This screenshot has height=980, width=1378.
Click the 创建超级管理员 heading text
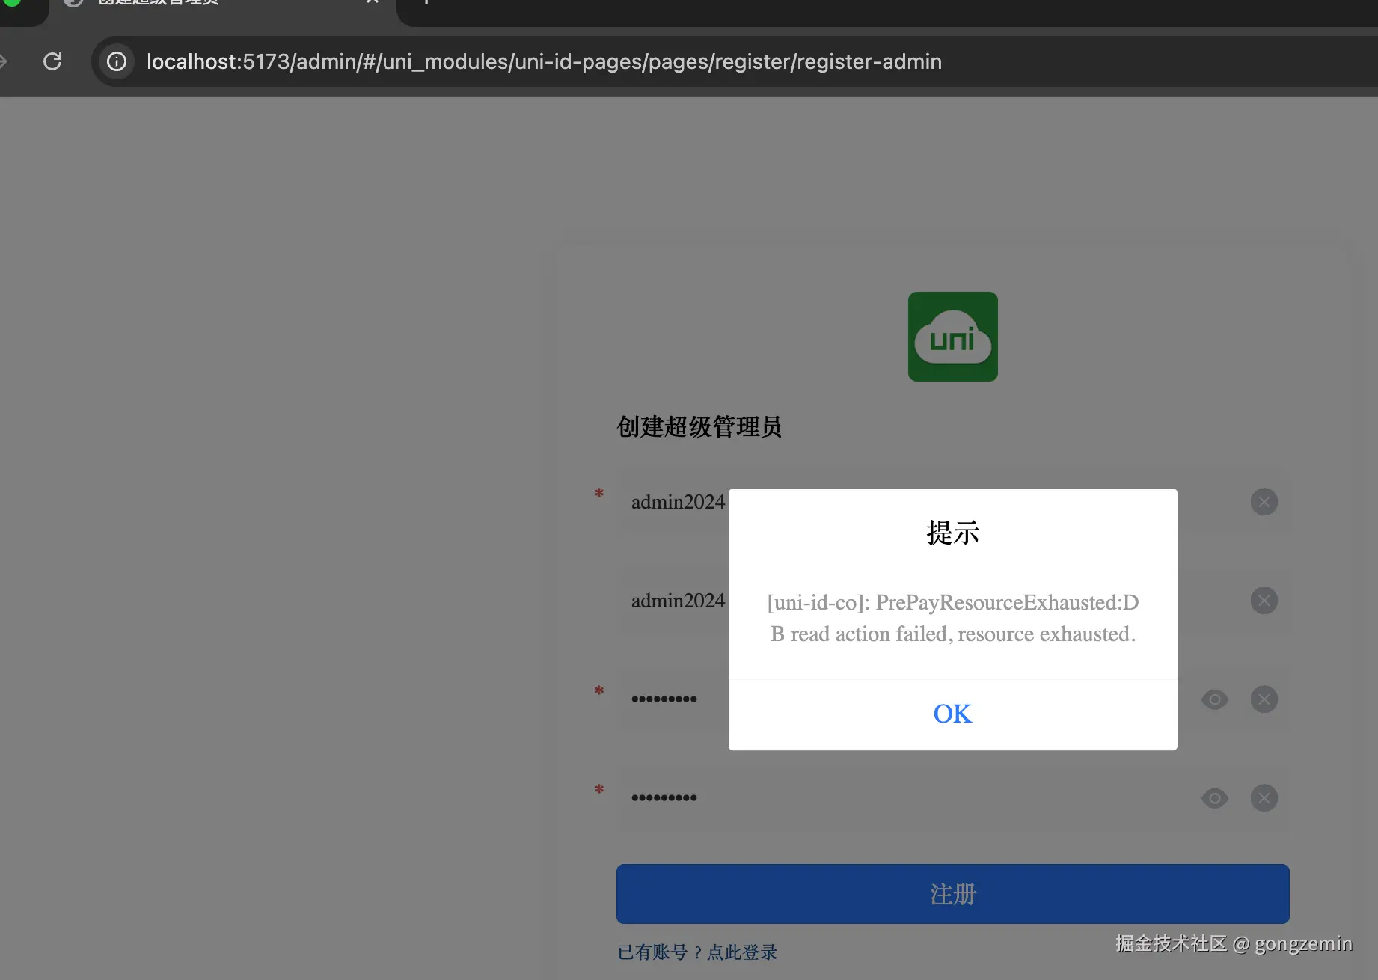coord(699,427)
